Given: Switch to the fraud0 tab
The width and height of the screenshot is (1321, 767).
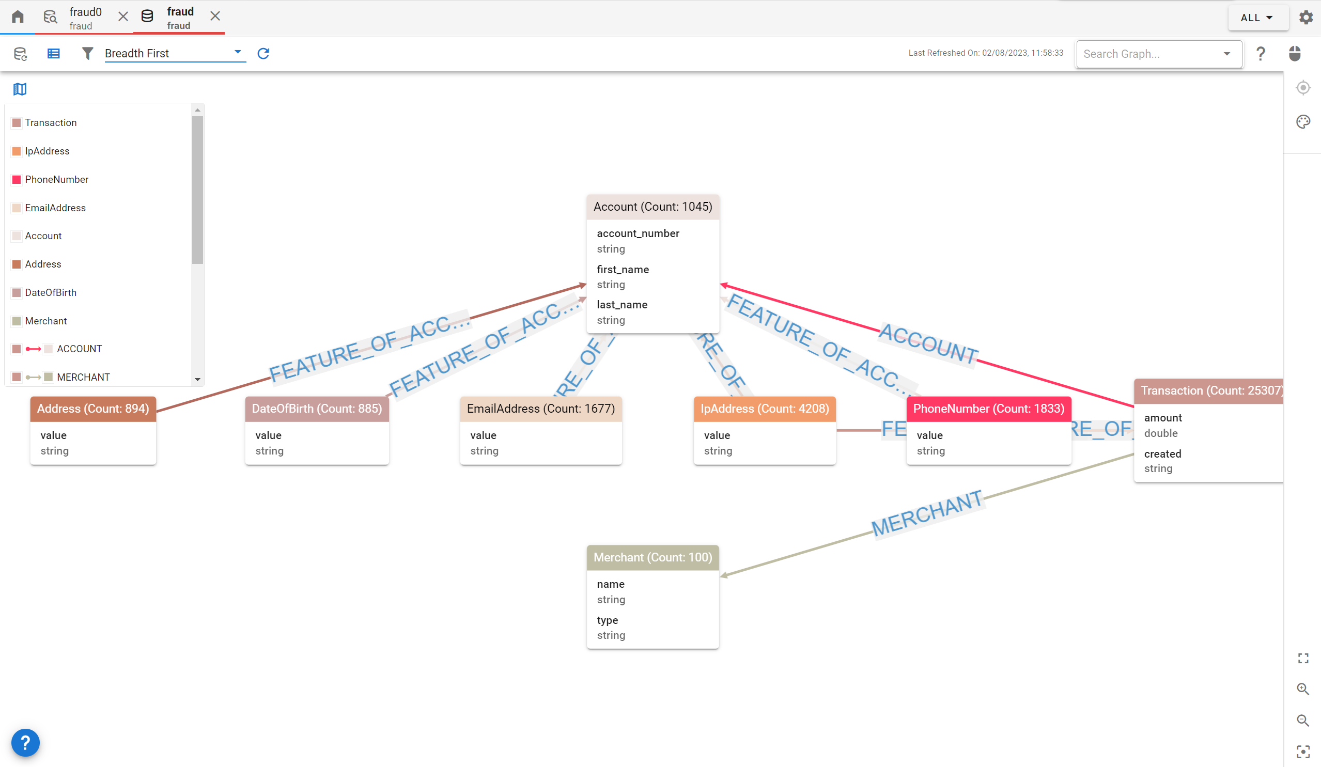Looking at the screenshot, I should point(85,17).
